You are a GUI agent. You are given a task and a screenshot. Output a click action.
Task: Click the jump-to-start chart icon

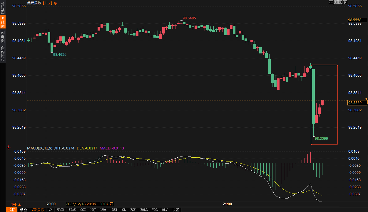pos(336,2)
